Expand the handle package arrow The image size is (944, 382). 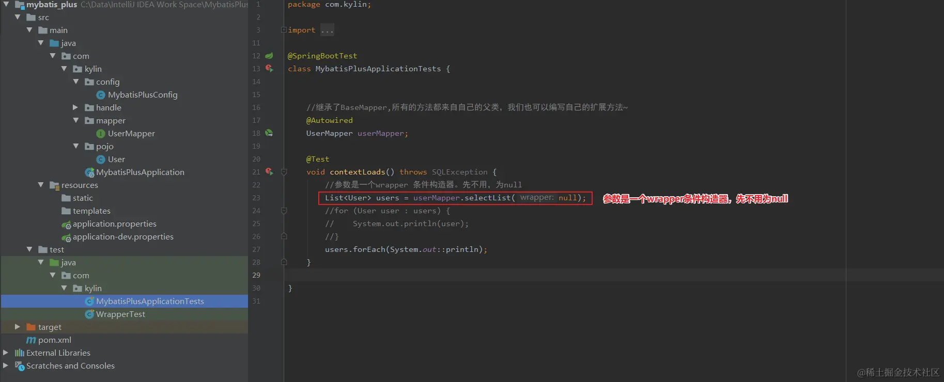pos(75,107)
